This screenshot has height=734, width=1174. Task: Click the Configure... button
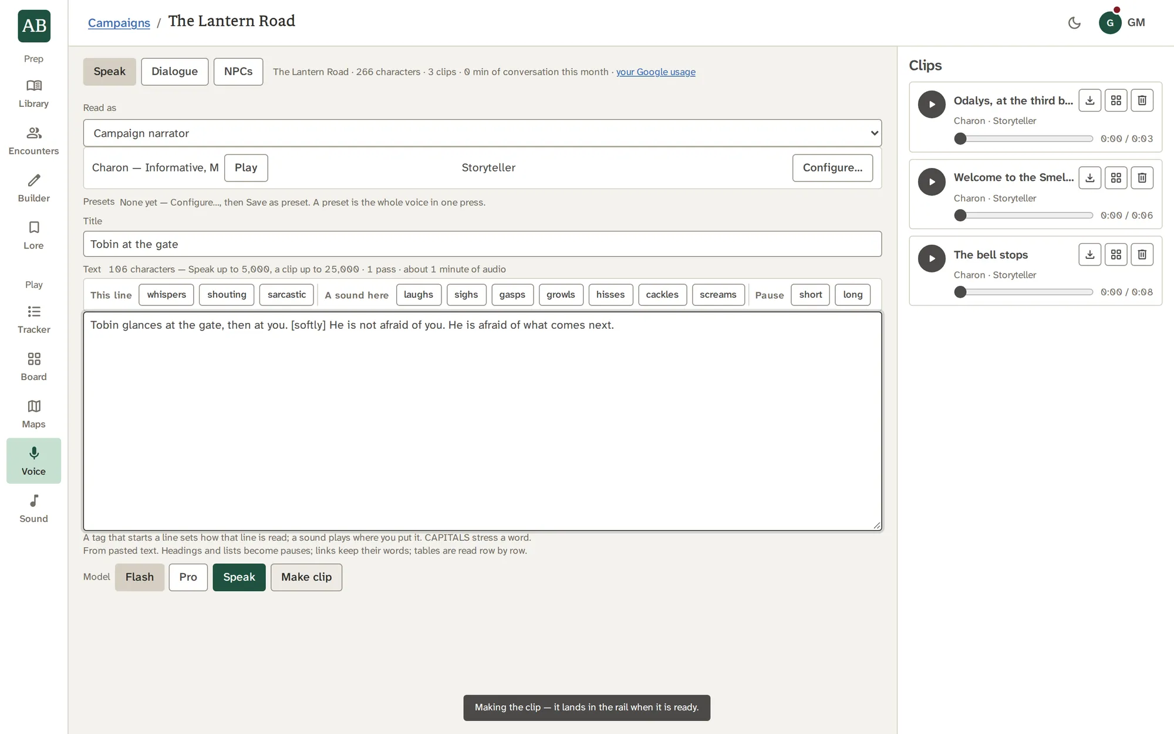832,168
